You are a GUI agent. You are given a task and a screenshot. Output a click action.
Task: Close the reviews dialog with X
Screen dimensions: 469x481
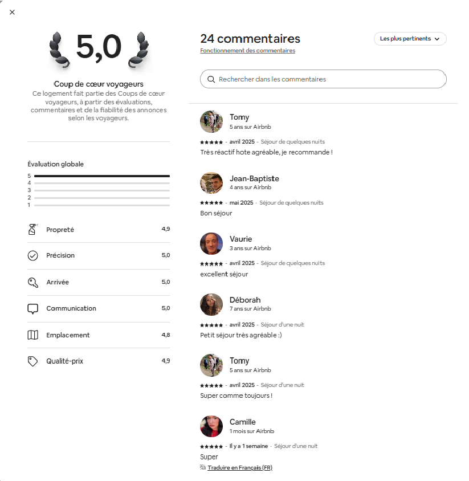(13, 13)
